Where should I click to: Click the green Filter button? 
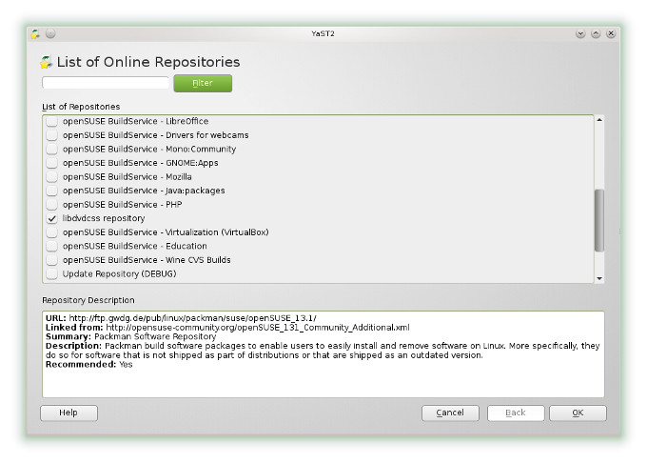click(203, 83)
